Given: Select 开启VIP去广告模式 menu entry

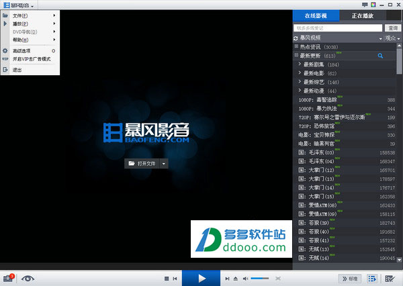Looking at the screenshot, I should click(30, 59).
